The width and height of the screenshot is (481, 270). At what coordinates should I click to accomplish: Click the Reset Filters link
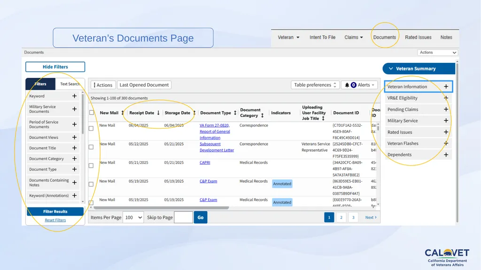pyautogui.click(x=55, y=220)
